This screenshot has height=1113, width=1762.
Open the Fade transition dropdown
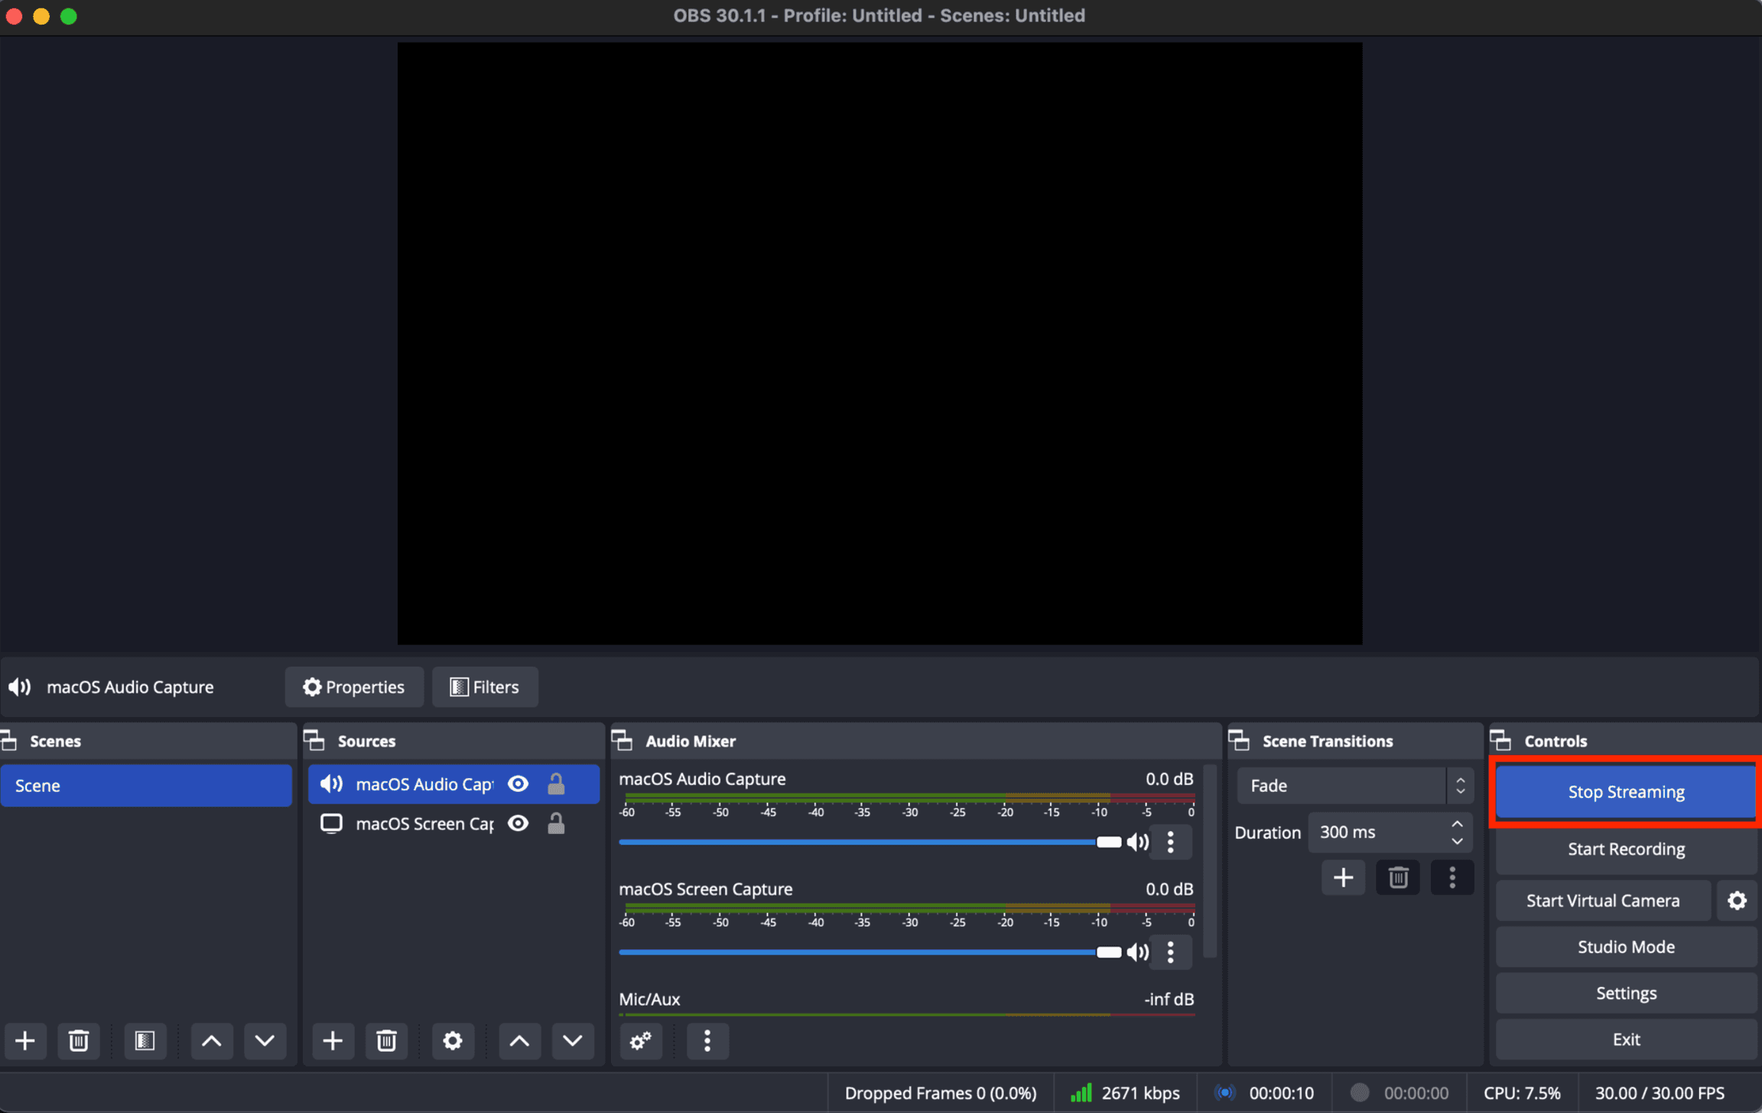1355,786
